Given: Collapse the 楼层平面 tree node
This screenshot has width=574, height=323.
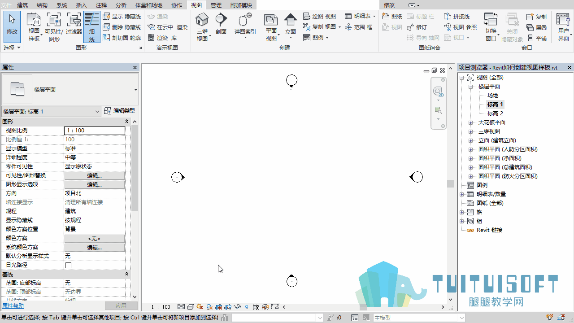Looking at the screenshot, I should 470,87.
